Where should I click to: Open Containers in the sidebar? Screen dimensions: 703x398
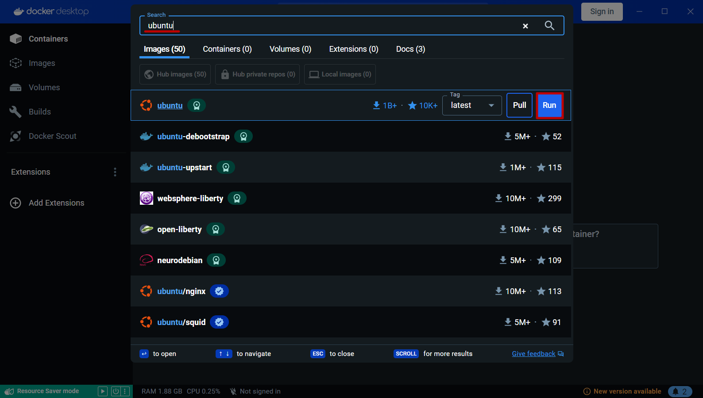click(48, 39)
